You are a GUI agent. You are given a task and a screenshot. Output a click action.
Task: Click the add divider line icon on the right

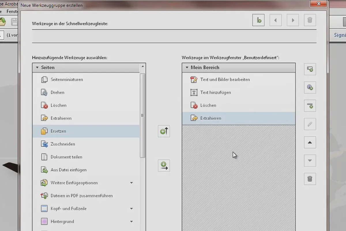pos(310,106)
